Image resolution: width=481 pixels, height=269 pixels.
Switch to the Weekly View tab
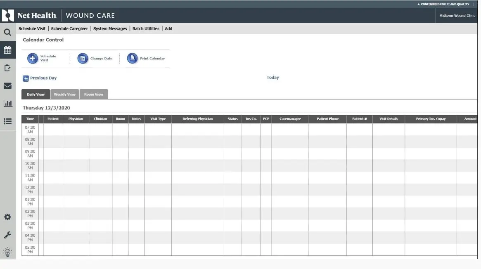(x=64, y=94)
